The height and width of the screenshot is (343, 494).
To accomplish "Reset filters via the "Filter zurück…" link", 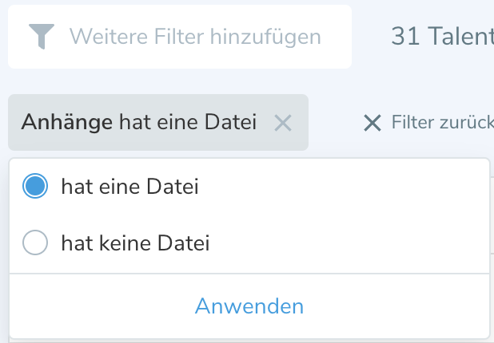I will (x=442, y=123).
